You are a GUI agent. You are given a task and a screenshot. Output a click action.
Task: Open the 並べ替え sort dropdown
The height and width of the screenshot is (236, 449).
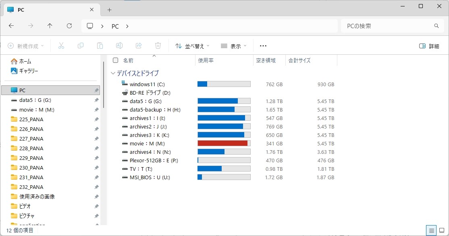tap(192, 46)
